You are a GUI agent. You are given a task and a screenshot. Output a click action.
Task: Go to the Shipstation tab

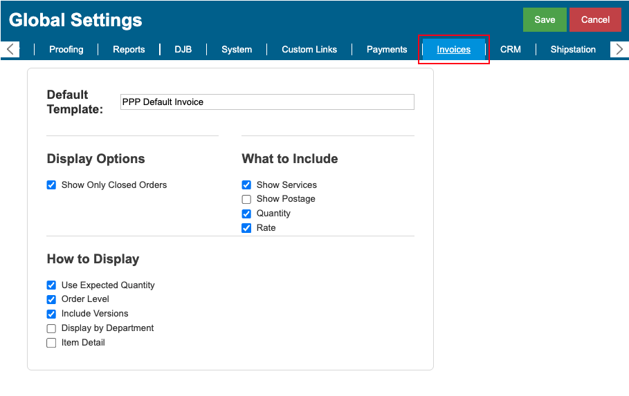tap(573, 49)
